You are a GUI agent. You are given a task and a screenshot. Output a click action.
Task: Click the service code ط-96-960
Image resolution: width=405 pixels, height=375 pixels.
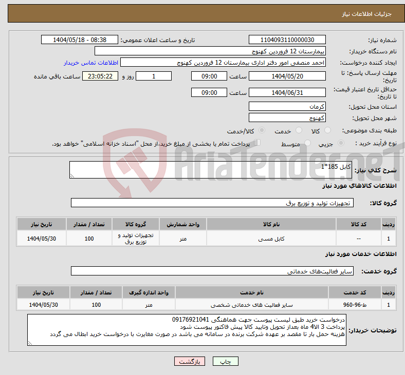[355, 305]
